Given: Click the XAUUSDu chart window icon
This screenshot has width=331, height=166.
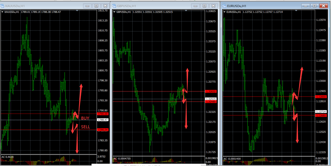Looking at the screenshot, I should coord(3,6).
